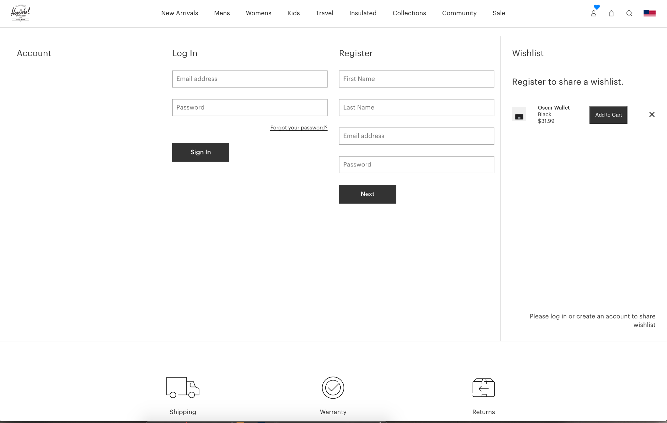
Task: Open the US flag country selector
Action: [x=649, y=13]
